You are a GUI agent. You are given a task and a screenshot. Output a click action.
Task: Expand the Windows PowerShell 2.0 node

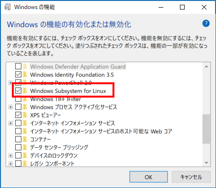coord(10,83)
